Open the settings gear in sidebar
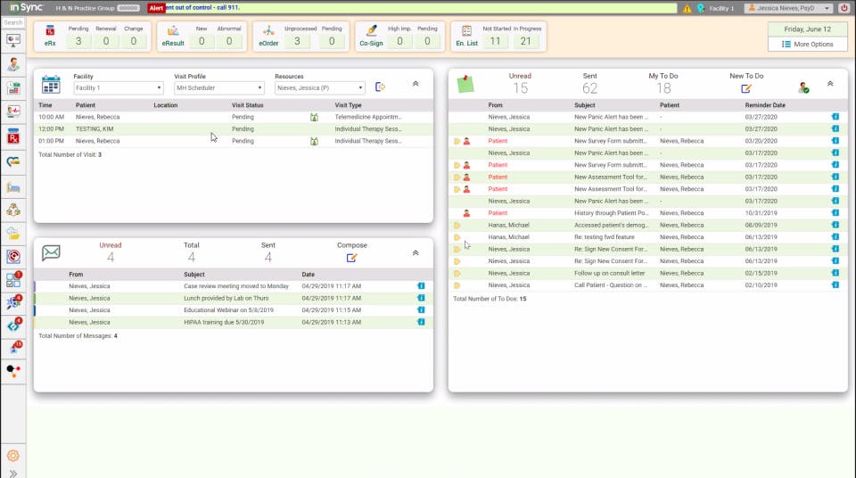856x478 pixels. [x=13, y=455]
